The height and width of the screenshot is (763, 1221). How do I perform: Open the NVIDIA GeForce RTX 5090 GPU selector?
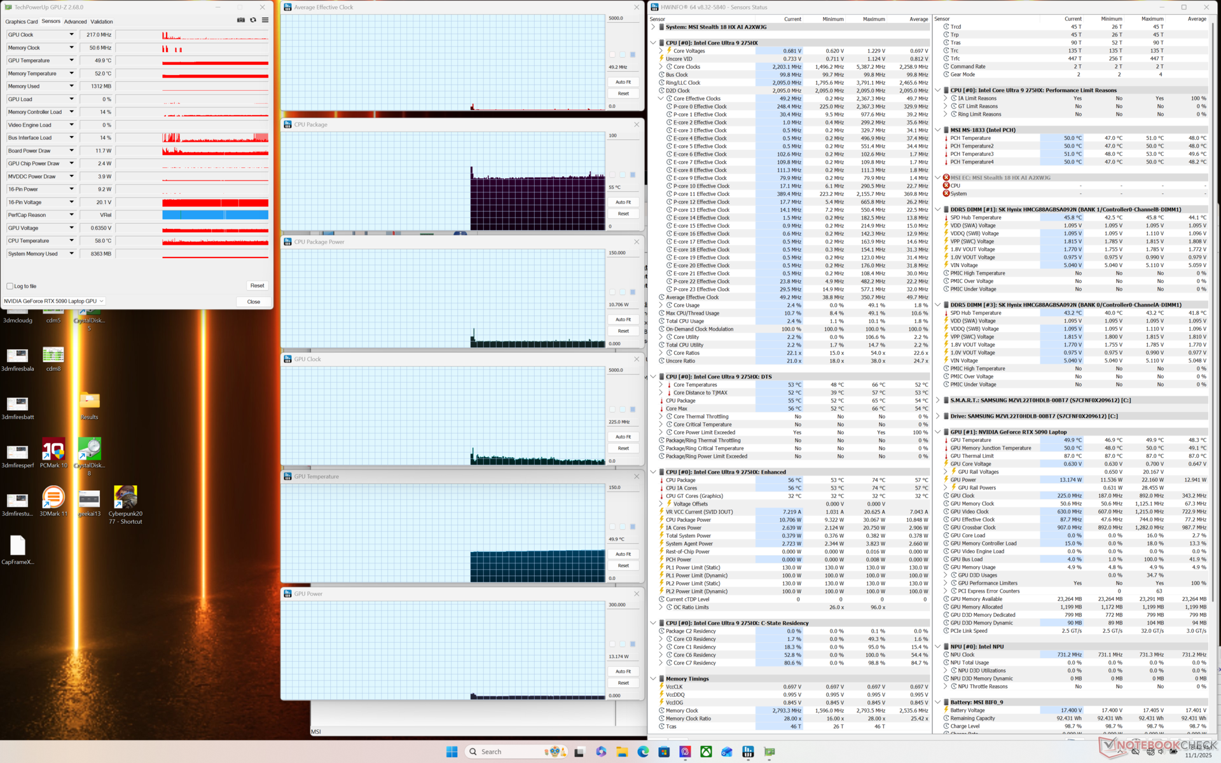[53, 301]
